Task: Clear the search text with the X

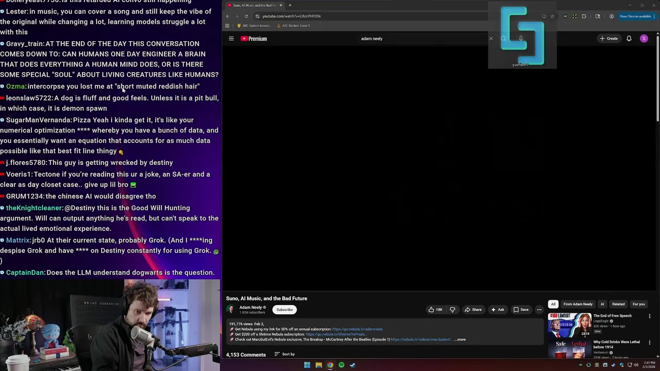Action: (491, 39)
